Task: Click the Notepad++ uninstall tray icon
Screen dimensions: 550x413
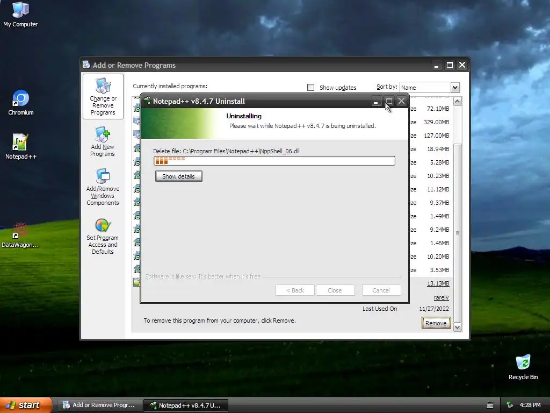Action: tap(510, 405)
